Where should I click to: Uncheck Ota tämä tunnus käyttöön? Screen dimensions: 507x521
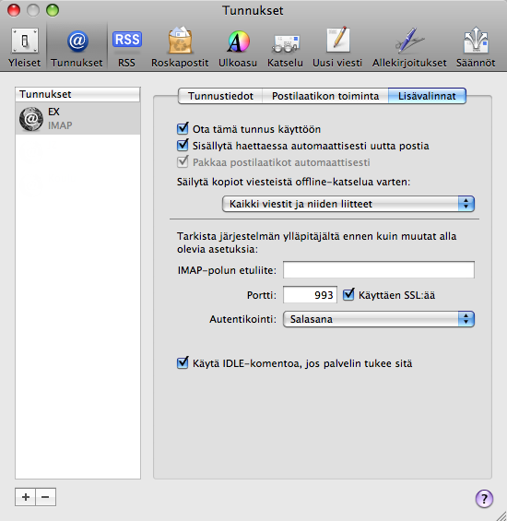point(183,128)
